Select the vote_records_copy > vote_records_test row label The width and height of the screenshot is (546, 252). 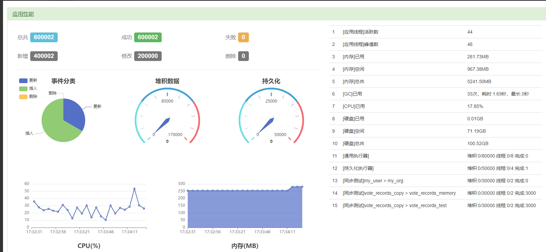395,205
